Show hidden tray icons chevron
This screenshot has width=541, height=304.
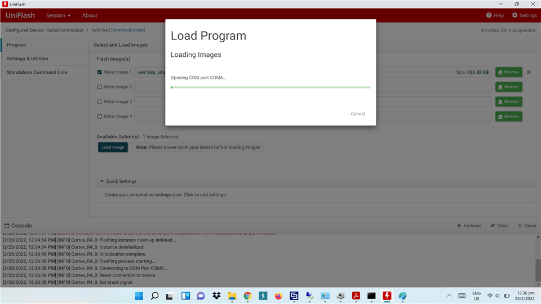449,296
